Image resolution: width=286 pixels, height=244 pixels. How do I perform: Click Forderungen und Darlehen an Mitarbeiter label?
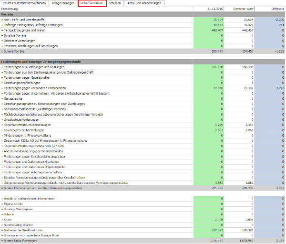tap(31, 162)
